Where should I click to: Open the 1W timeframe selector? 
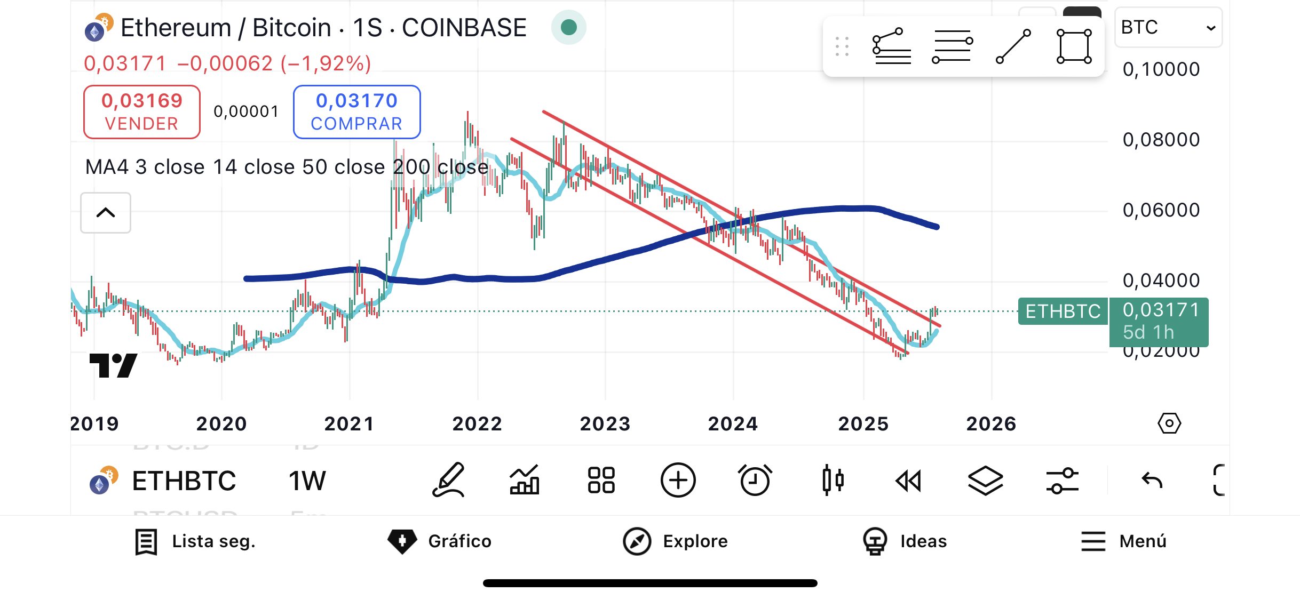pos(307,481)
